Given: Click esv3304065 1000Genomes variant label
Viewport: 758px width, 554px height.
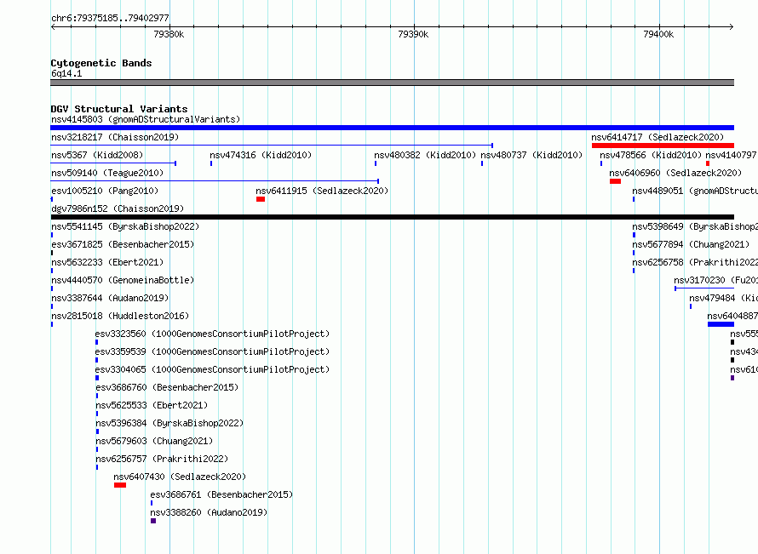Looking at the screenshot, I should tap(212, 369).
